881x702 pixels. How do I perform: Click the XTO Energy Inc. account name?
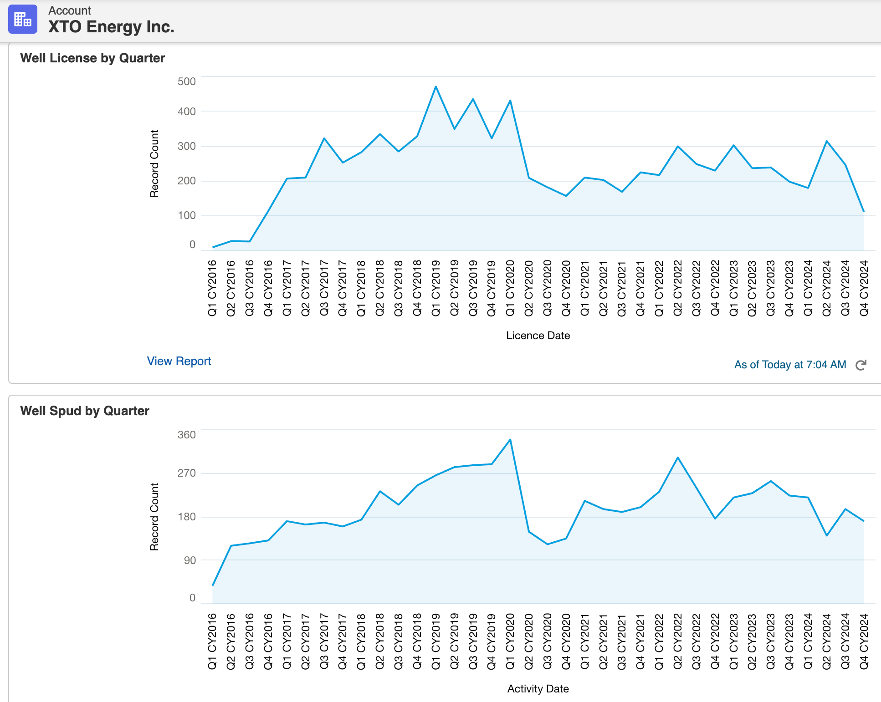111,26
